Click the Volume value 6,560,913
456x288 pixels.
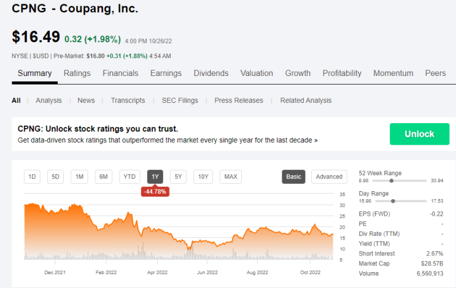pyautogui.click(x=430, y=273)
